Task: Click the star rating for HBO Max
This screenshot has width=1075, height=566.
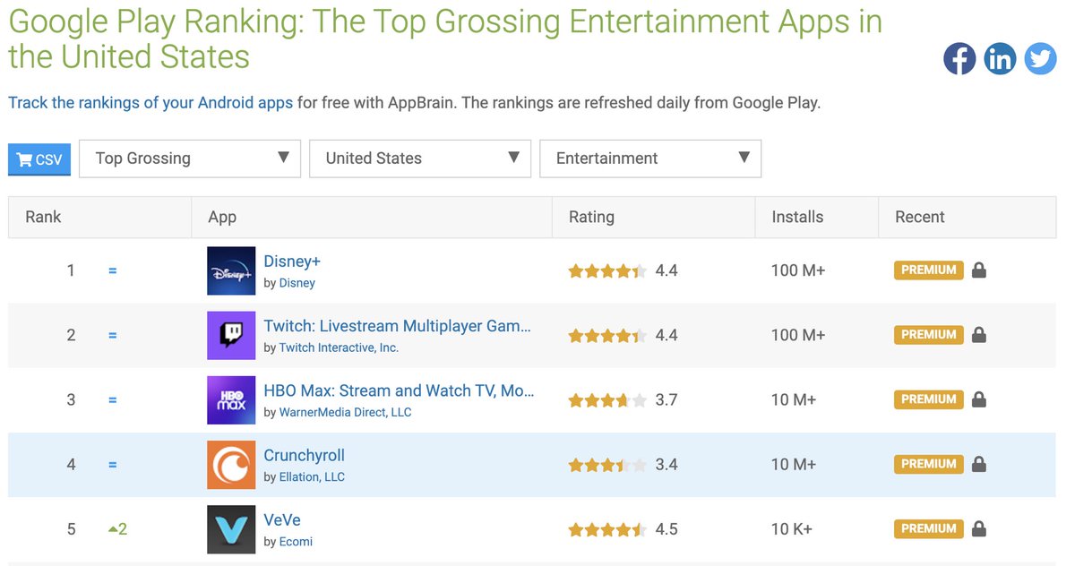Action: [x=607, y=400]
